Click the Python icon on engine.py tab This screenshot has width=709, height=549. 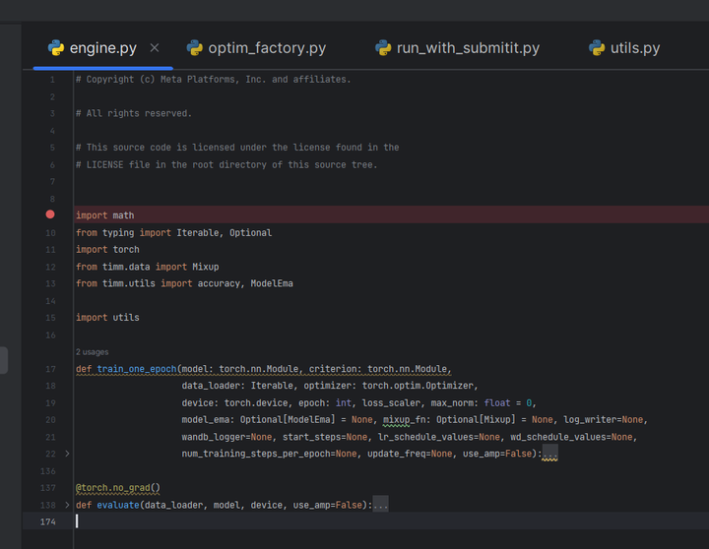click(x=56, y=47)
